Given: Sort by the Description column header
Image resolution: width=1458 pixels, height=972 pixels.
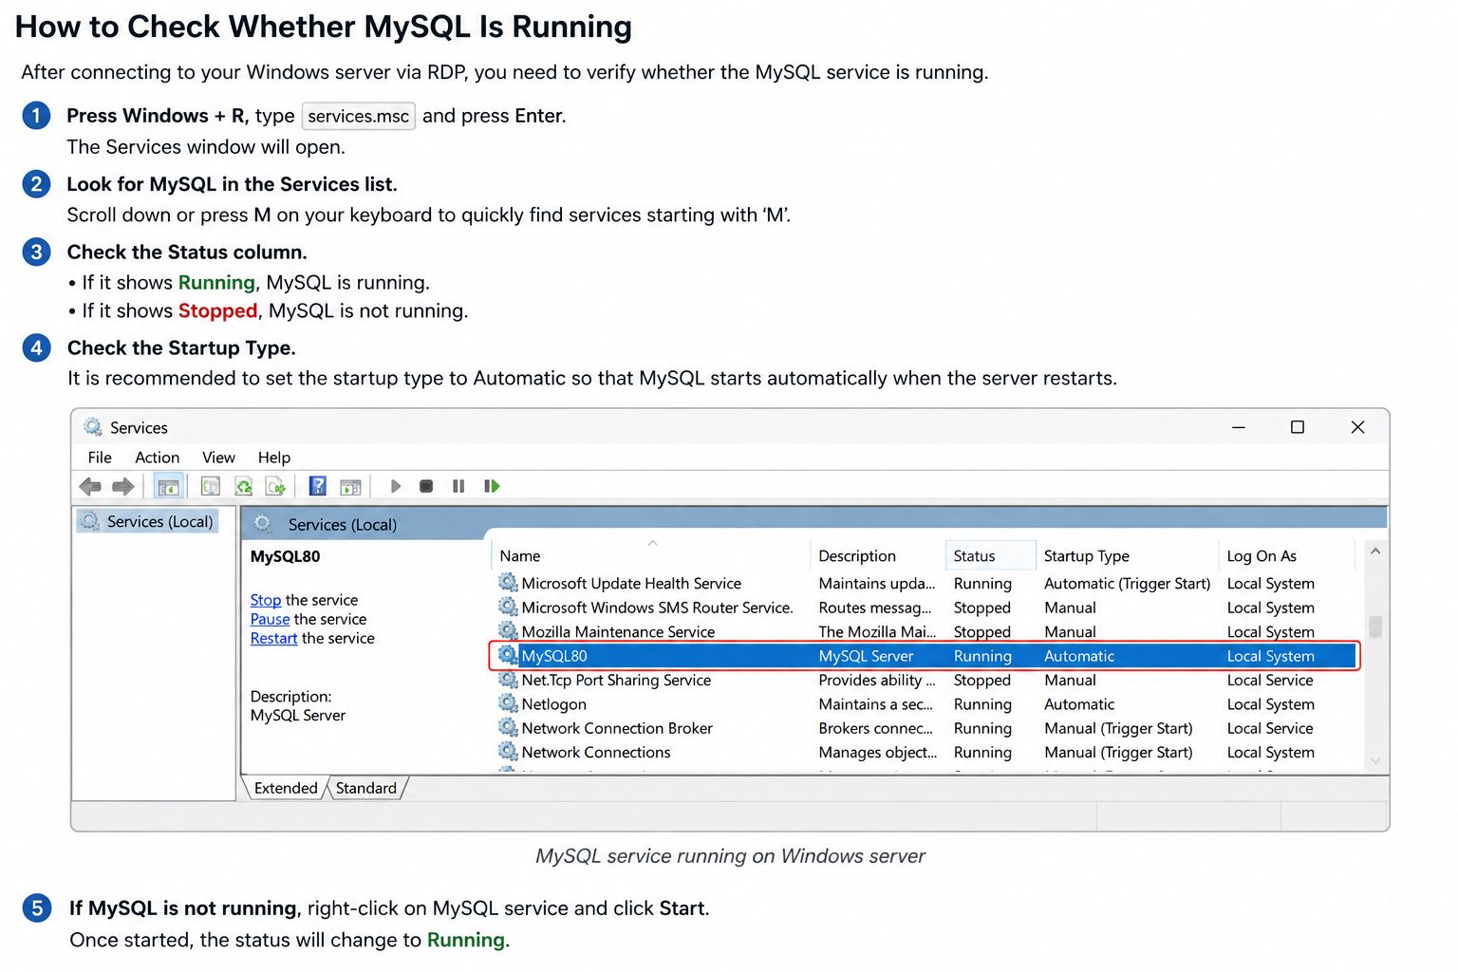Looking at the screenshot, I should tap(879, 556).
